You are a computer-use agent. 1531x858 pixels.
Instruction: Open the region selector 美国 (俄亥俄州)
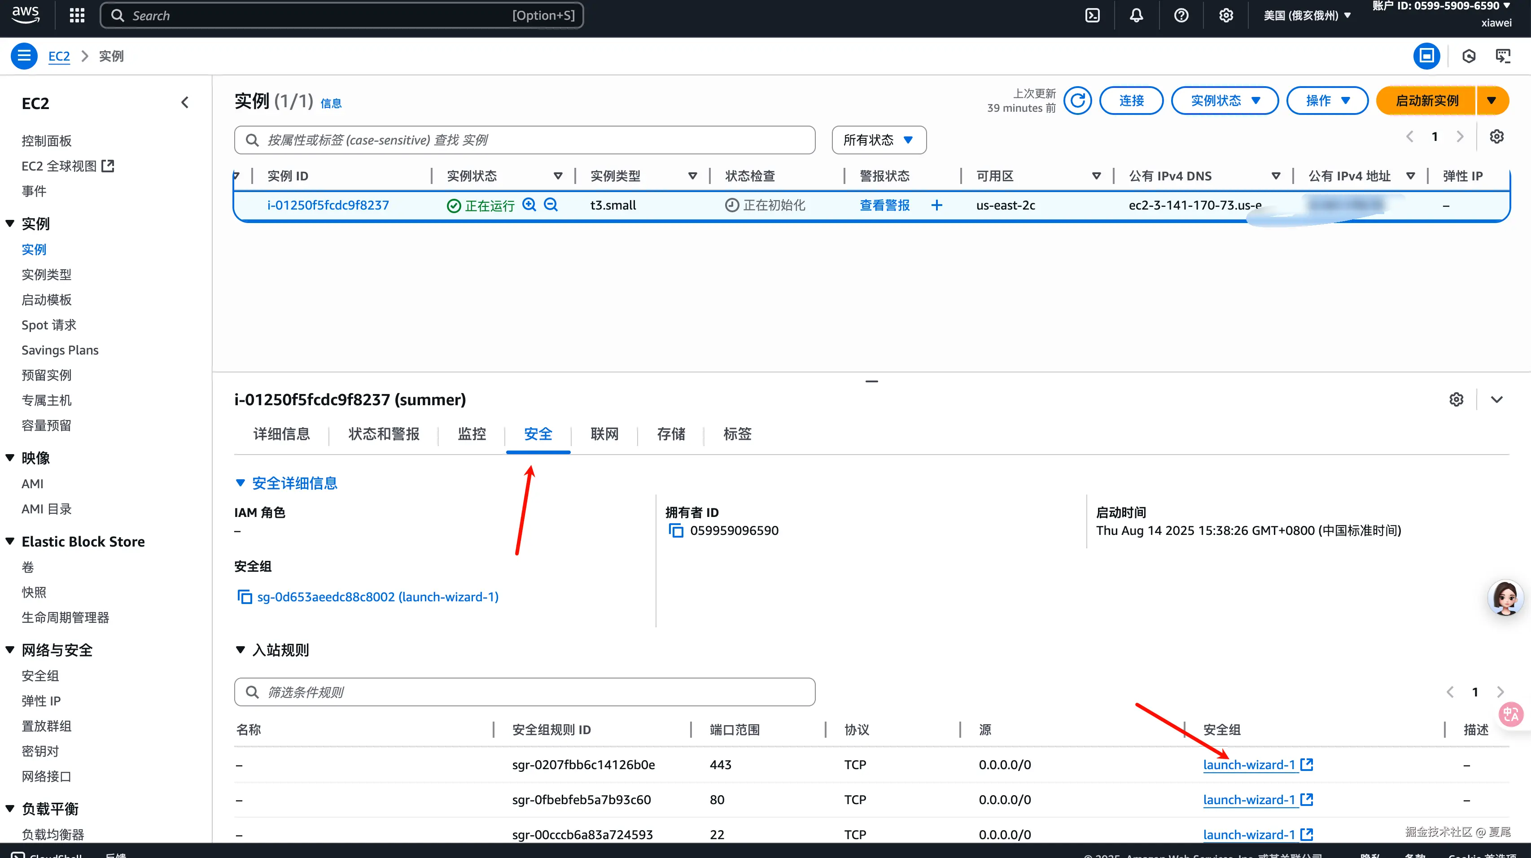tap(1307, 15)
